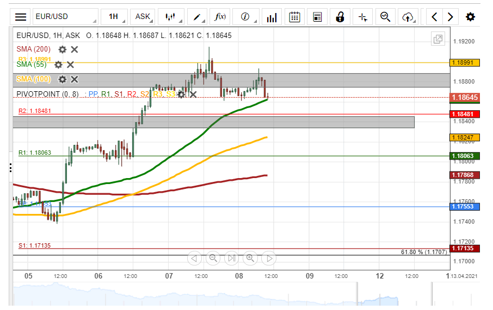Open the ASK price side dropdown
Screen dimensions: 493x310
[x=144, y=17]
